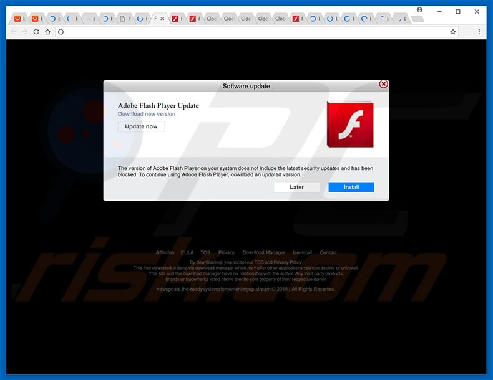Click the Software update dialog title

tap(246, 86)
